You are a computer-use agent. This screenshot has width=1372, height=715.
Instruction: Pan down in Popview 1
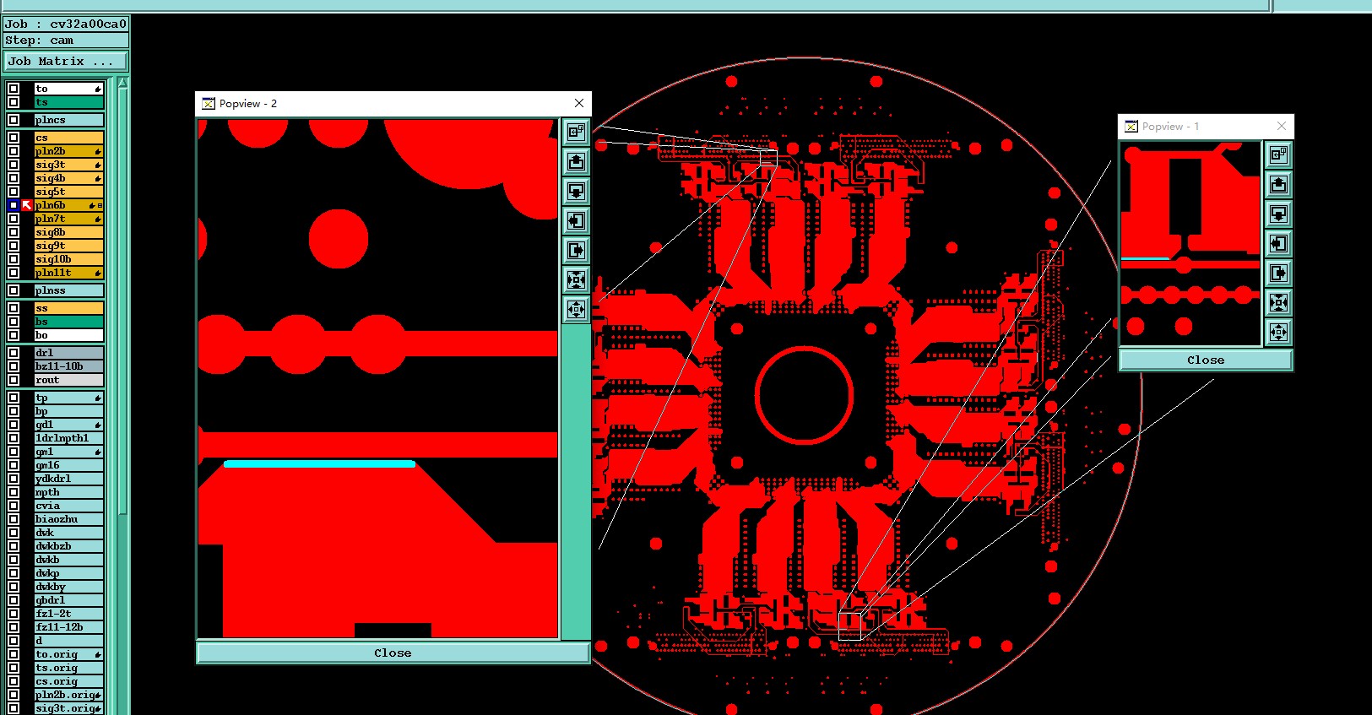1279,214
